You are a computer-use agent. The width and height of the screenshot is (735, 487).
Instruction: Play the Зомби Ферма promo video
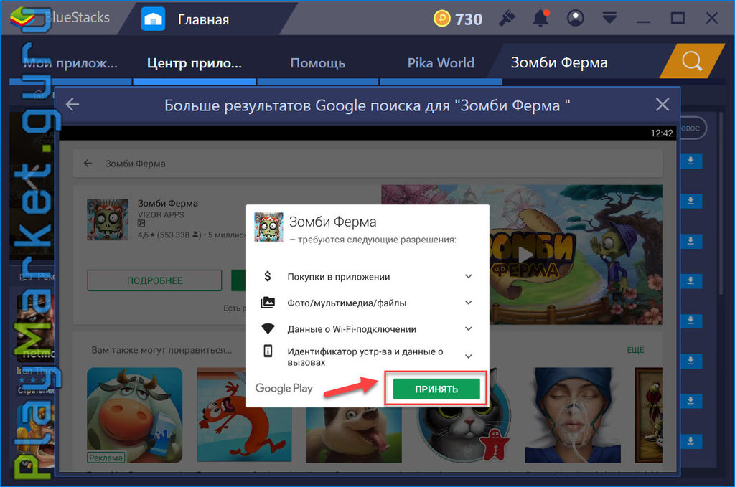point(526,255)
